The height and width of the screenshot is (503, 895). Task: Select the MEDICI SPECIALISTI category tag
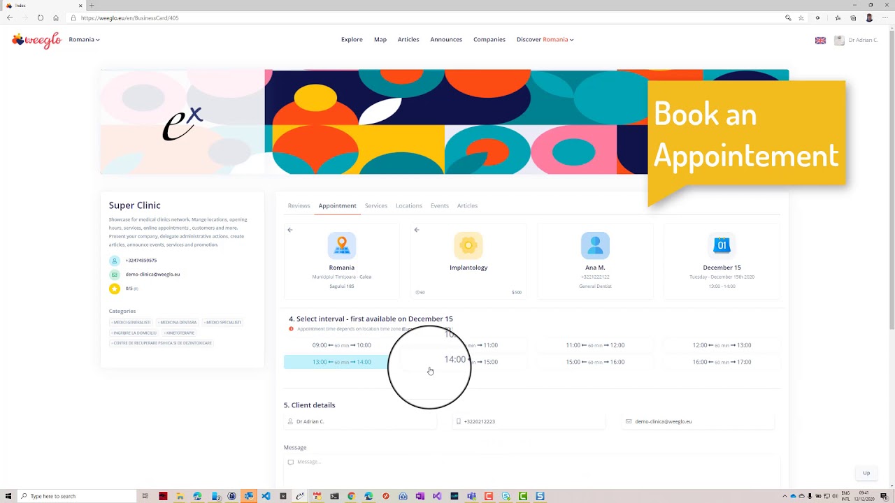click(222, 323)
